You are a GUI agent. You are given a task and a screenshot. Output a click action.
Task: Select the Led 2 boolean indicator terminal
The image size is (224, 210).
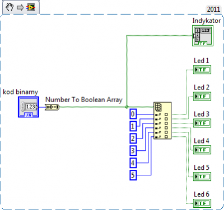(202, 97)
